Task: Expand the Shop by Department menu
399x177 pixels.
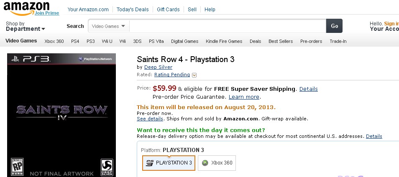Action: click(x=25, y=27)
